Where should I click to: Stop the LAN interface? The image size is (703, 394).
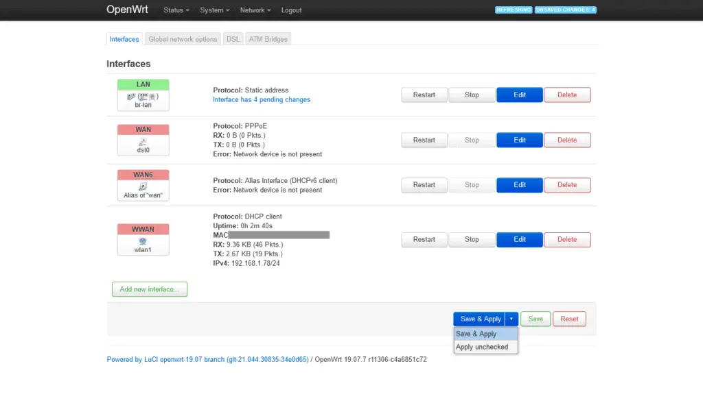pos(472,95)
